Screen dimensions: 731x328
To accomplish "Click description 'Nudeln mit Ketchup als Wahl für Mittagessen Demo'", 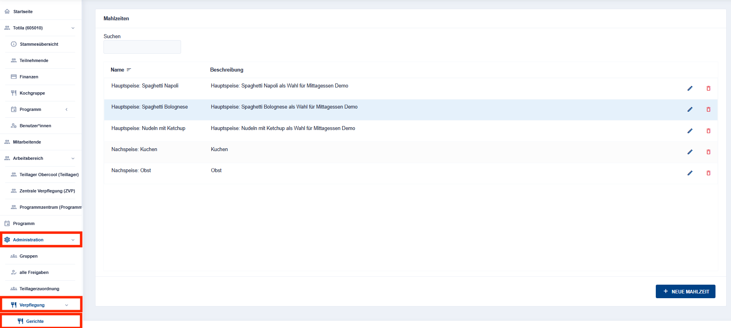I will (283, 128).
